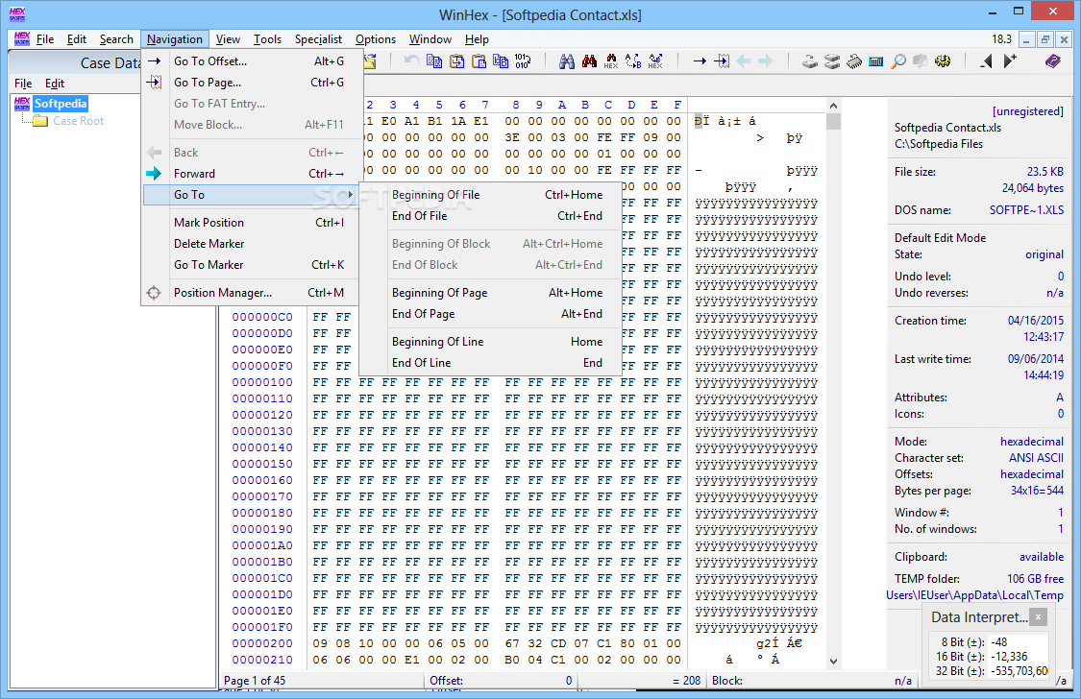1081x699 pixels.
Task: Select End Of Page in submenu
Action: [490, 313]
